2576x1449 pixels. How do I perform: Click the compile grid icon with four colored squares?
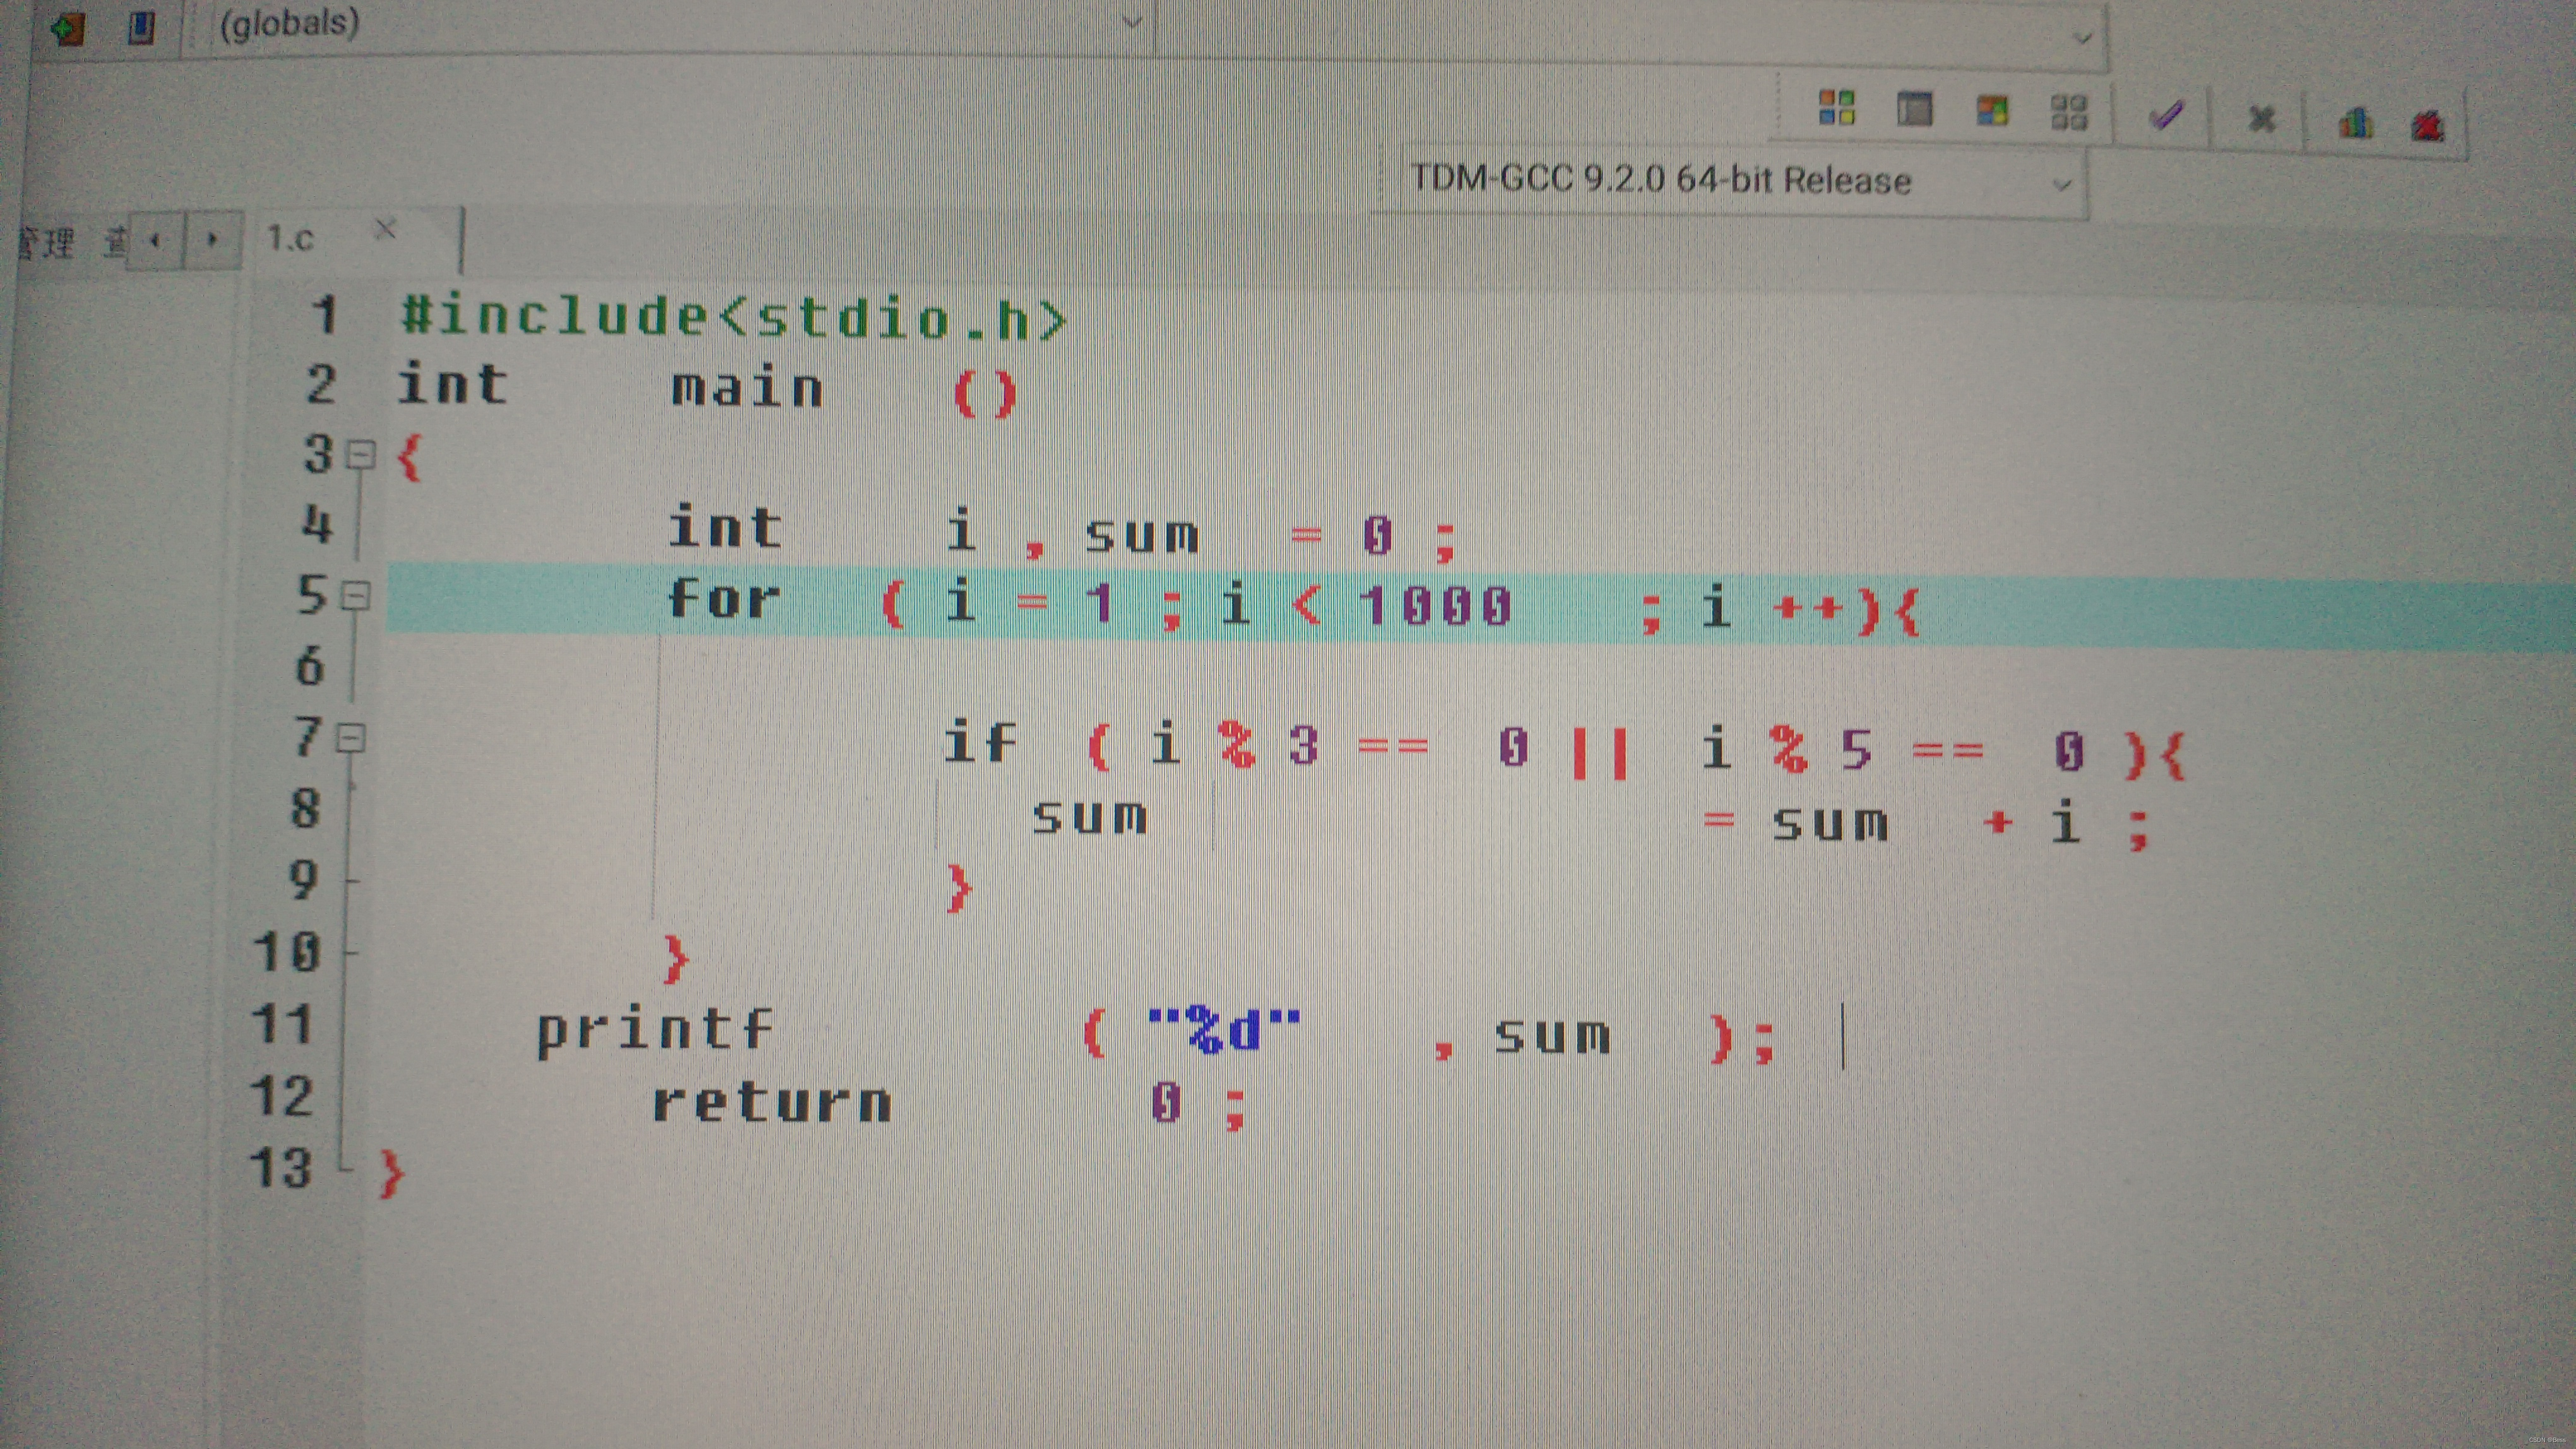[1836, 107]
